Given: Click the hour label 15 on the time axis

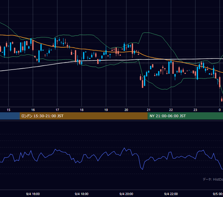Looking at the screenshot, I should point(9,110).
